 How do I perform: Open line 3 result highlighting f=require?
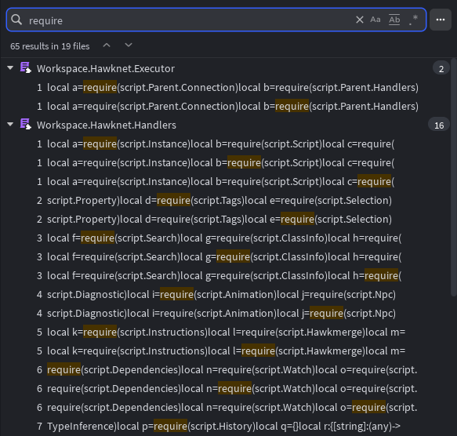click(x=219, y=238)
